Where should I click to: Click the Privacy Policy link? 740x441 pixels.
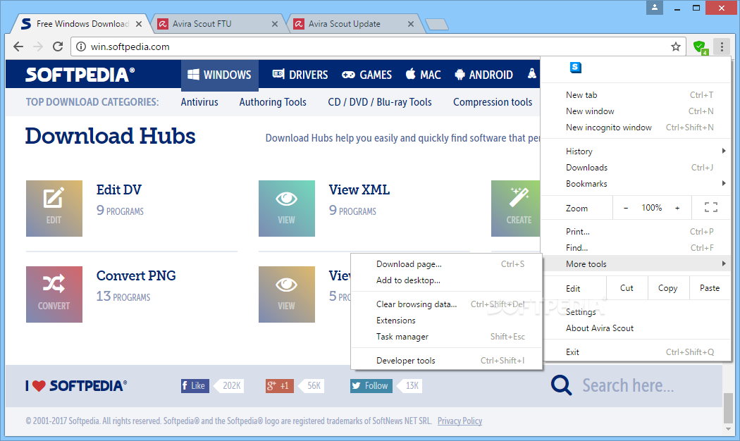460,421
